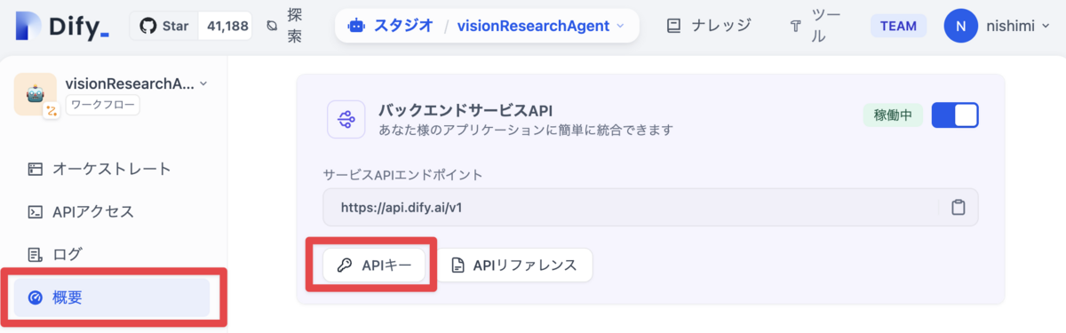This screenshot has height=333, width=1066.
Task: Open the GitHub Star button
Action: [x=164, y=26]
